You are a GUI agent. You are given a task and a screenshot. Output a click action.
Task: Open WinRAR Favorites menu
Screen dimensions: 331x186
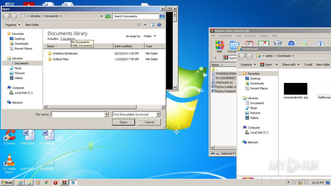point(250,36)
